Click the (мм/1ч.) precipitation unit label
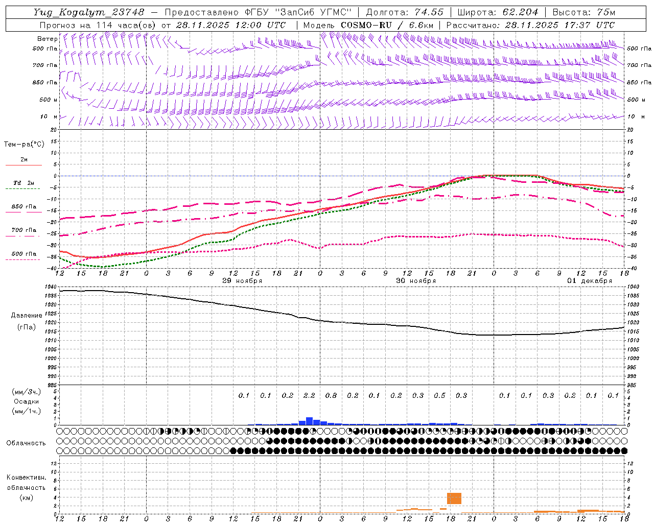654x523 pixels. [26, 411]
